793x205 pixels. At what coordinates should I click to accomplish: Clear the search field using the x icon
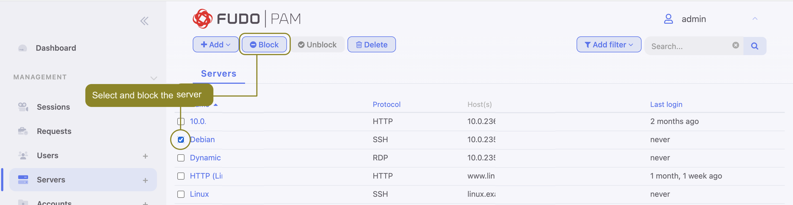coord(736,45)
